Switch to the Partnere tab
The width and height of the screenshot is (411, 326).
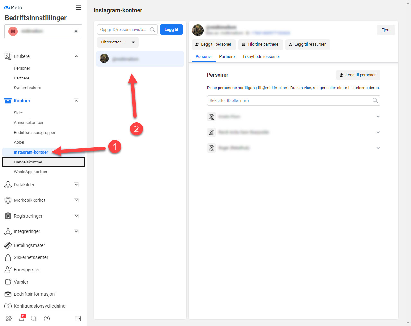227,57
